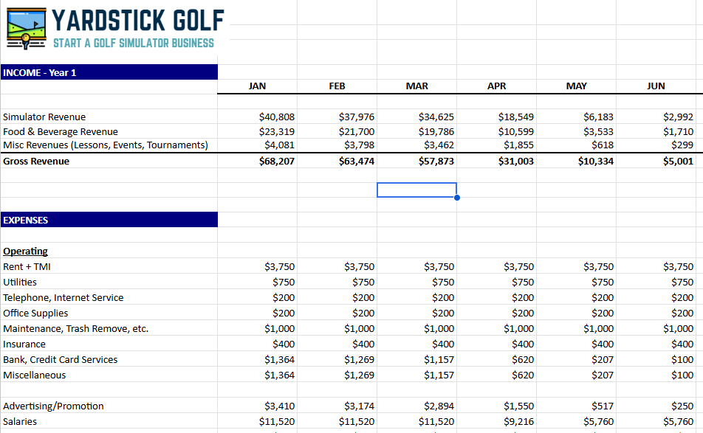
Task: Click the Food & Beverage Revenue label
Action: (x=61, y=131)
